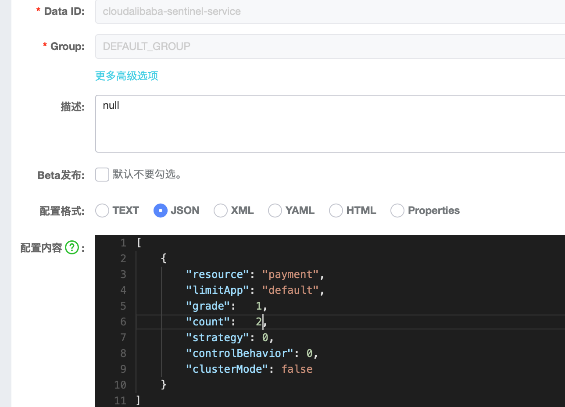Select the Properties format radio button
Image resolution: width=565 pixels, height=407 pixels.
click(x=397, y=211)
